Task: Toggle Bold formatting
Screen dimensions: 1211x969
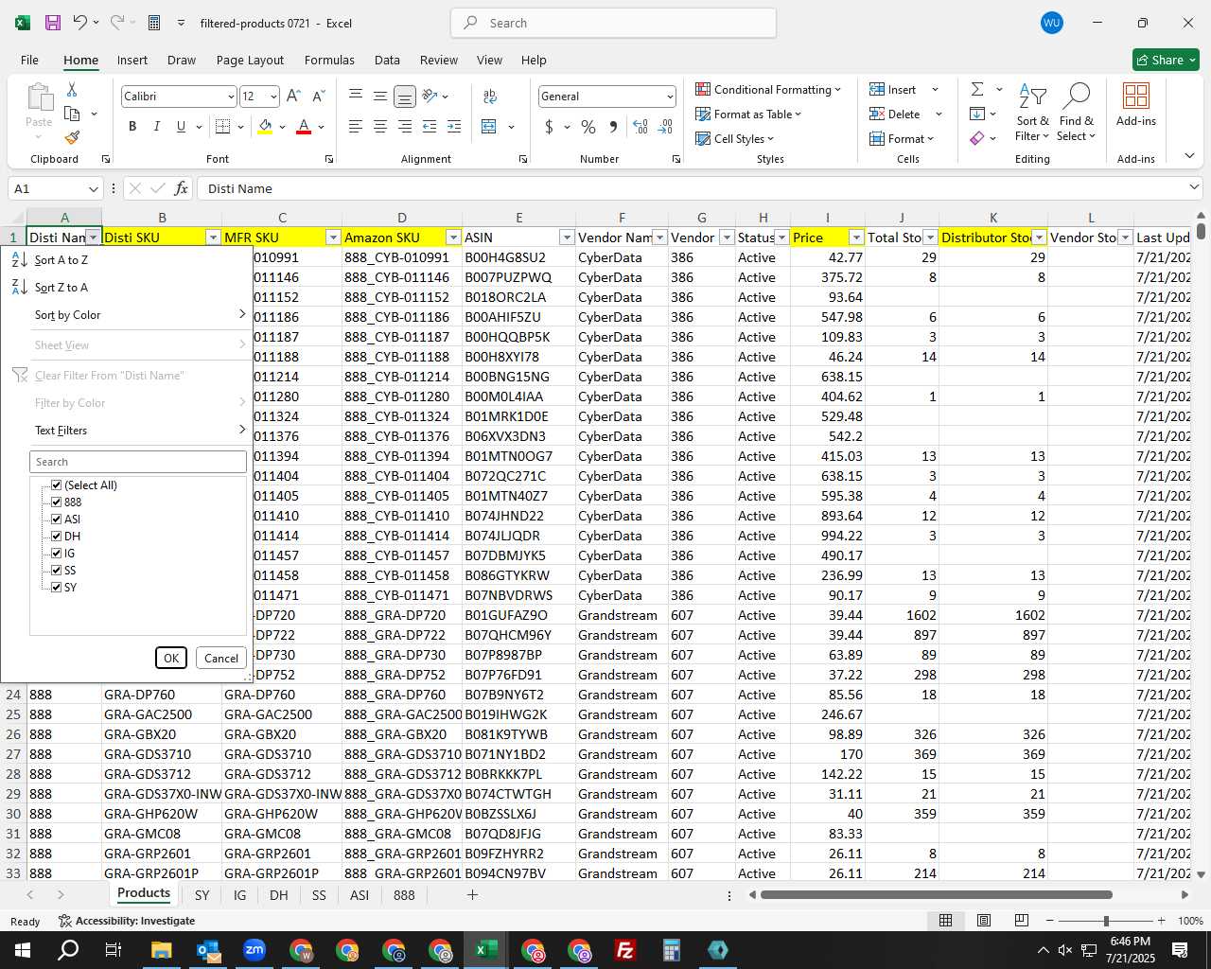Action: click(x=132, y=127)
